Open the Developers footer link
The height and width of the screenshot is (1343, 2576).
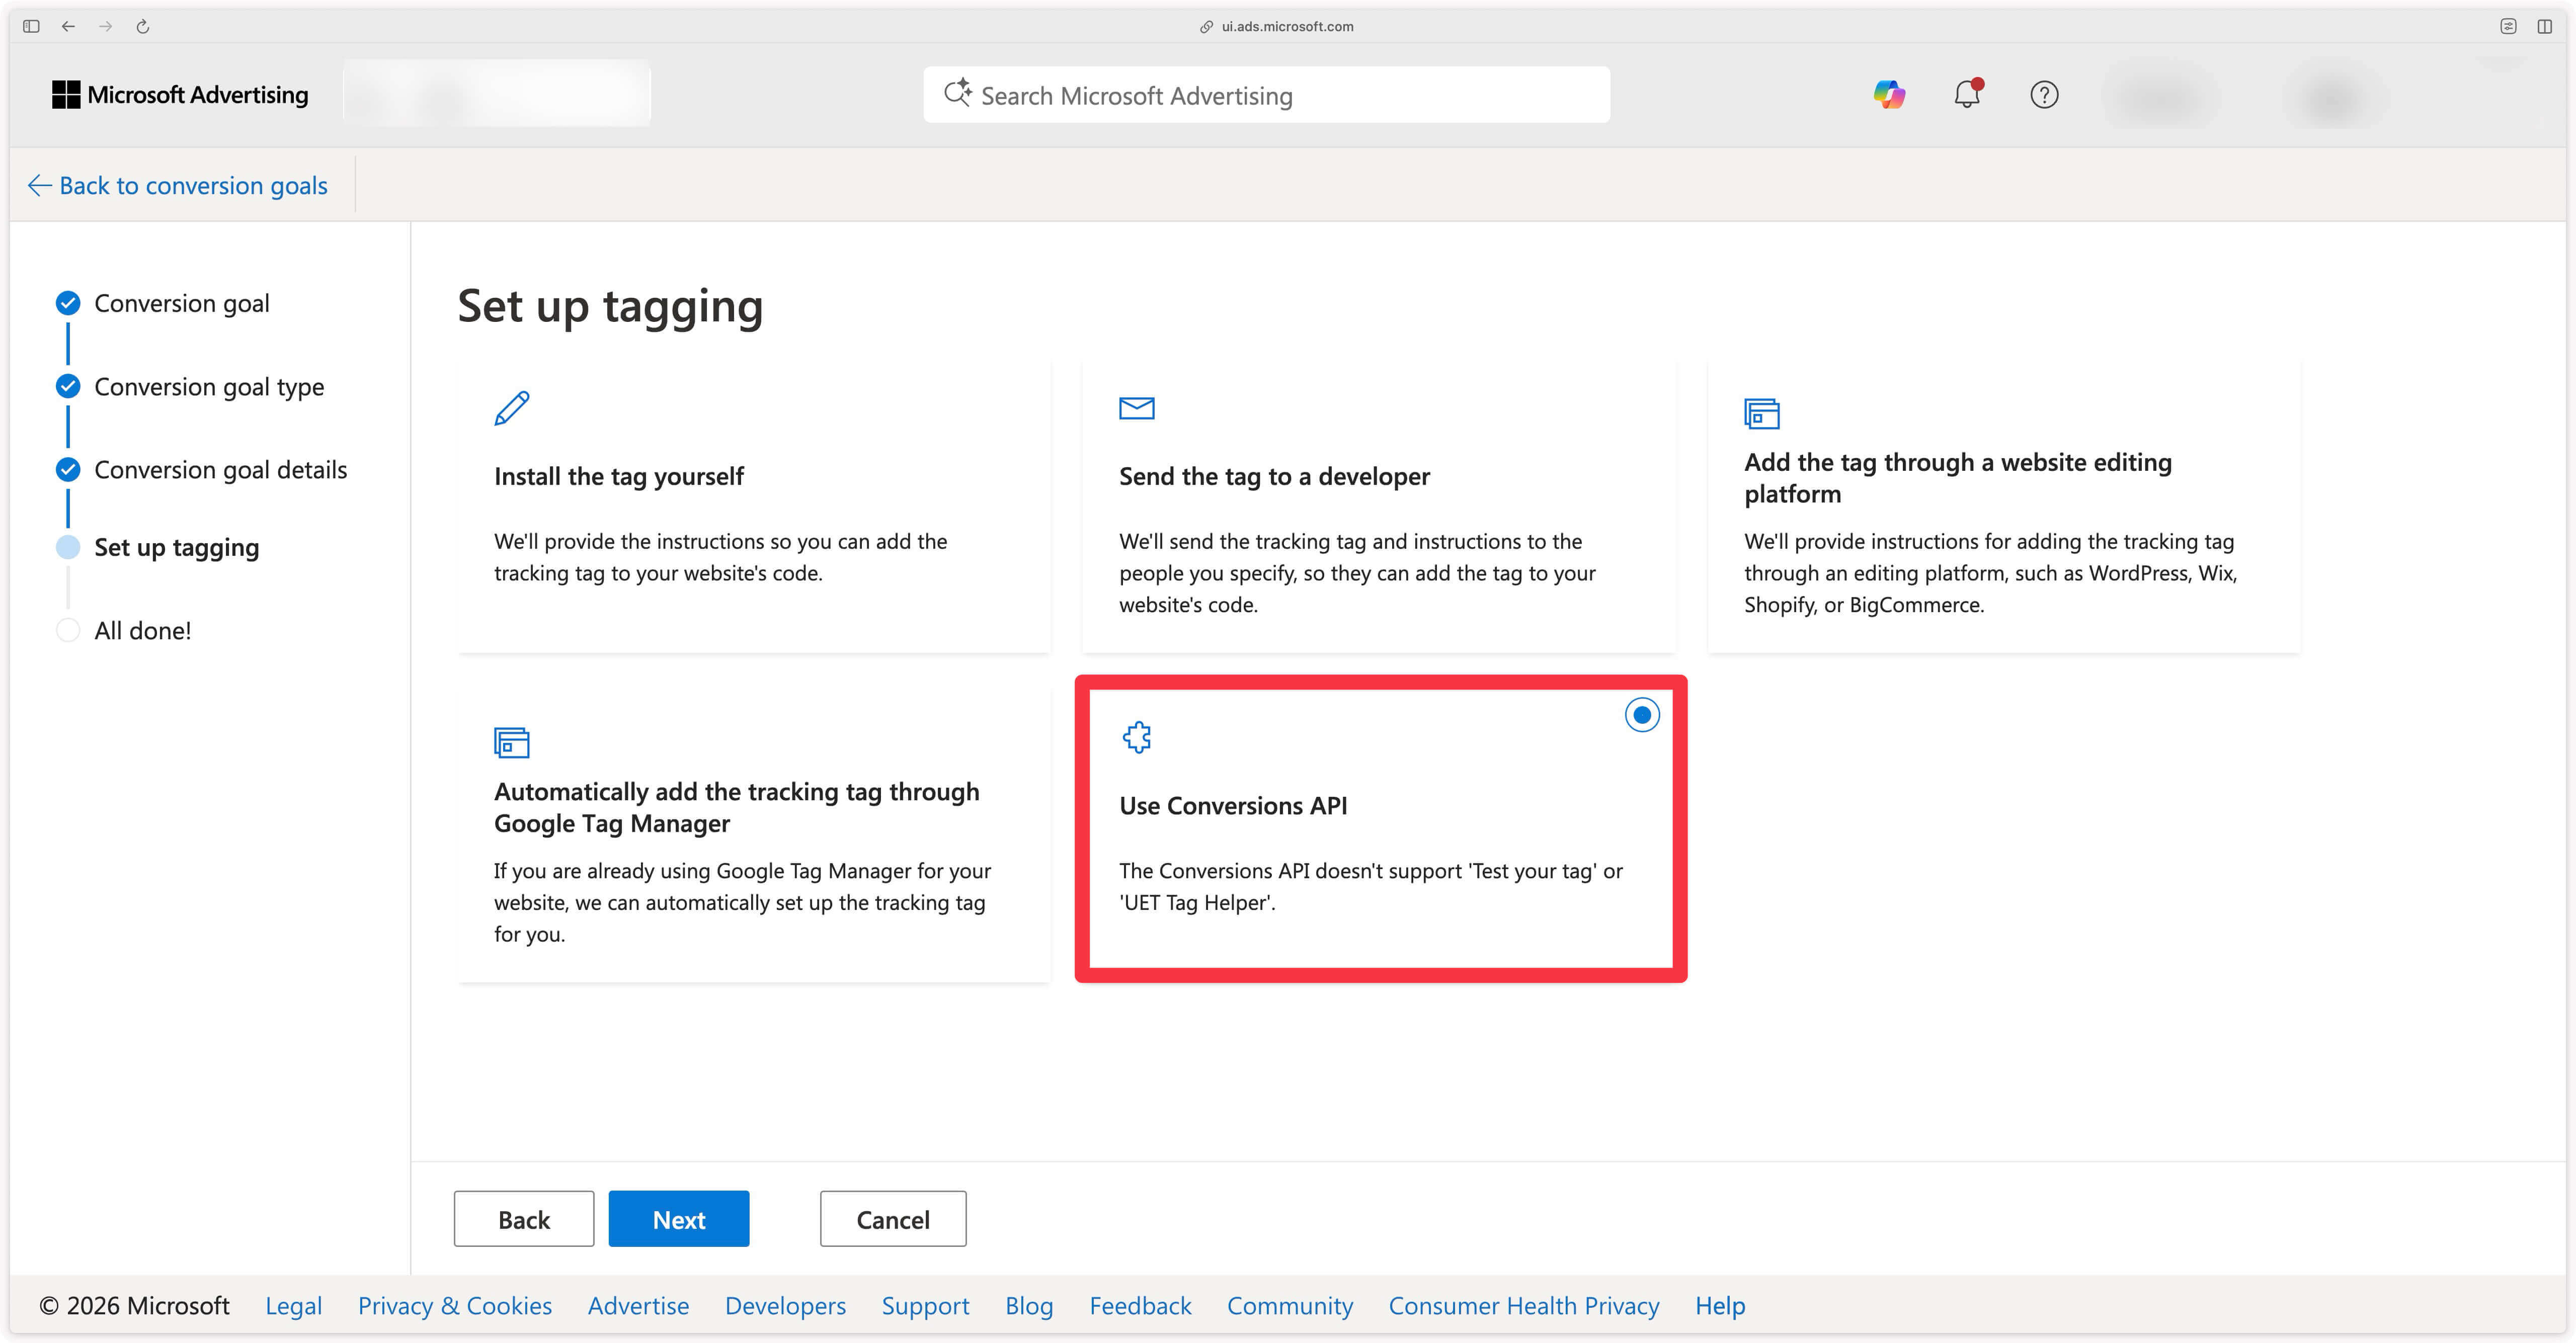784,1305
